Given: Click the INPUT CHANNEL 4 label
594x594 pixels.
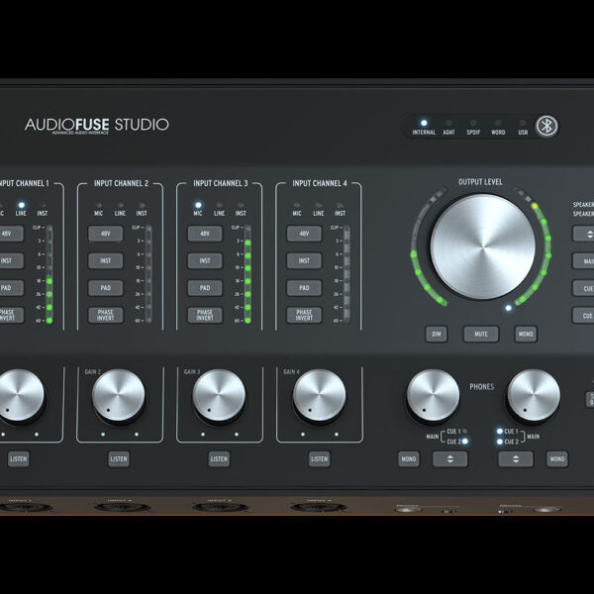Looking at the screenshot, I should [x=320, y=183].
